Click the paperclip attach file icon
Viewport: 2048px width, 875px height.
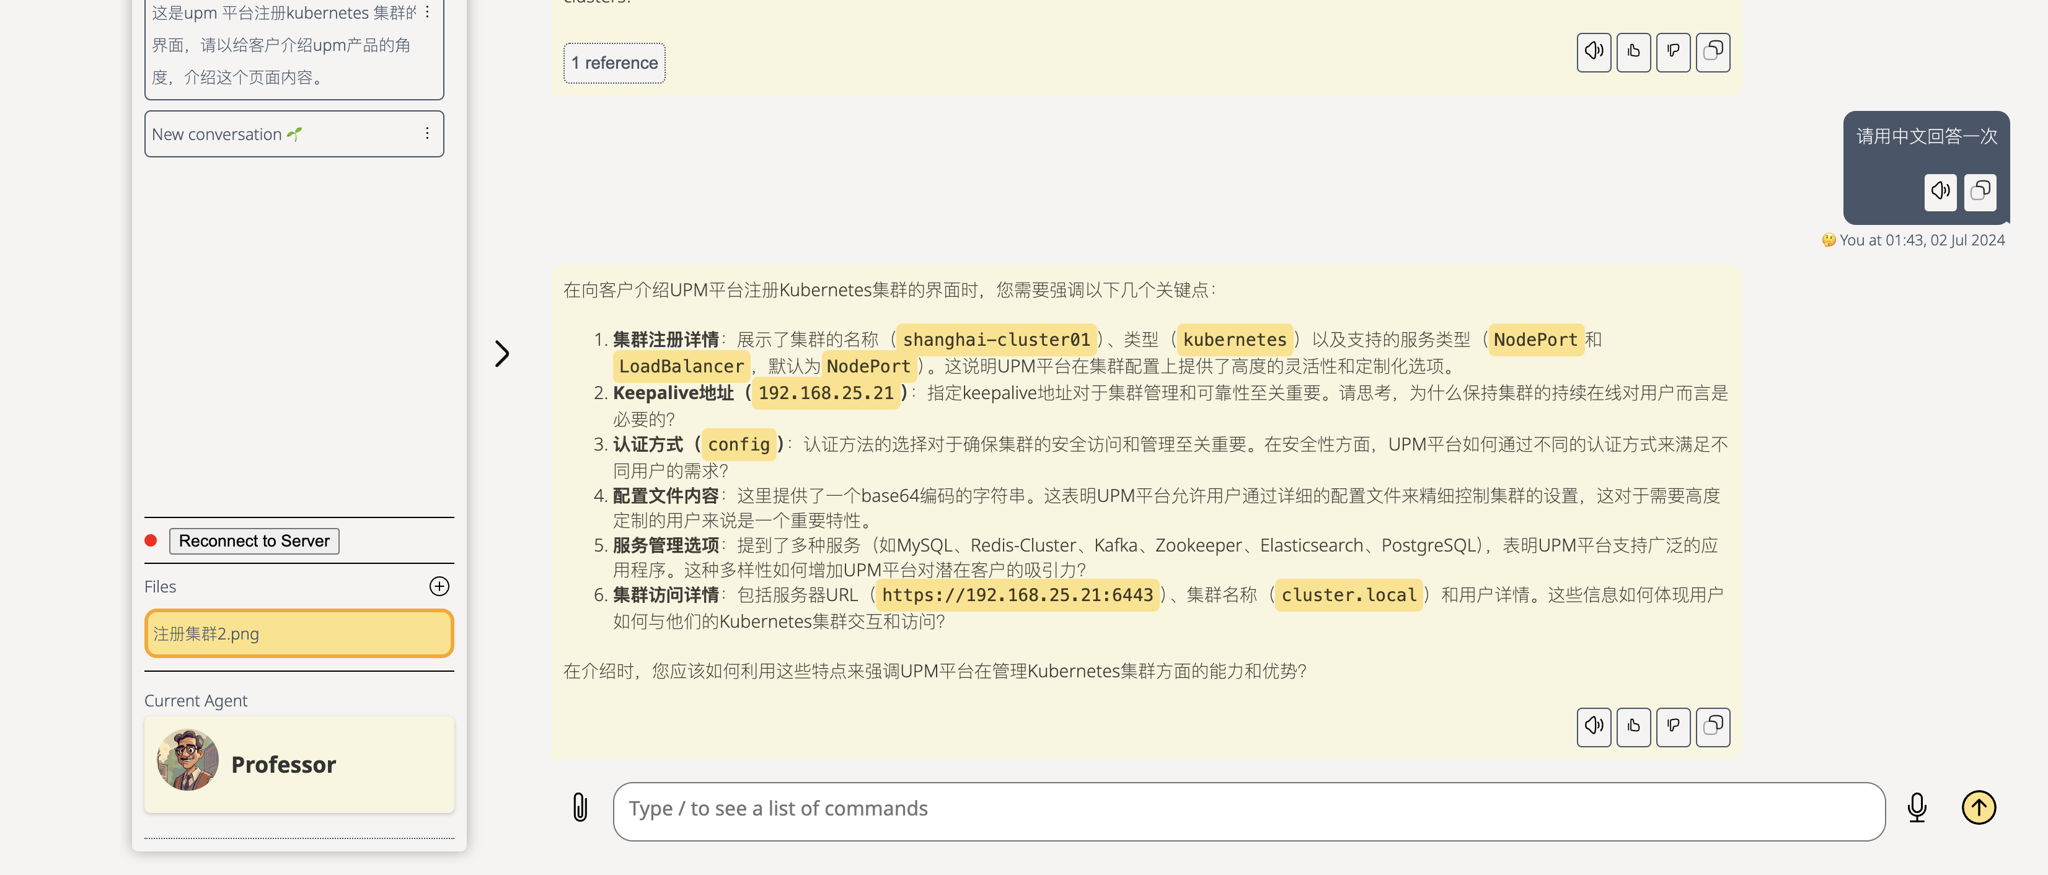(580, 807)
